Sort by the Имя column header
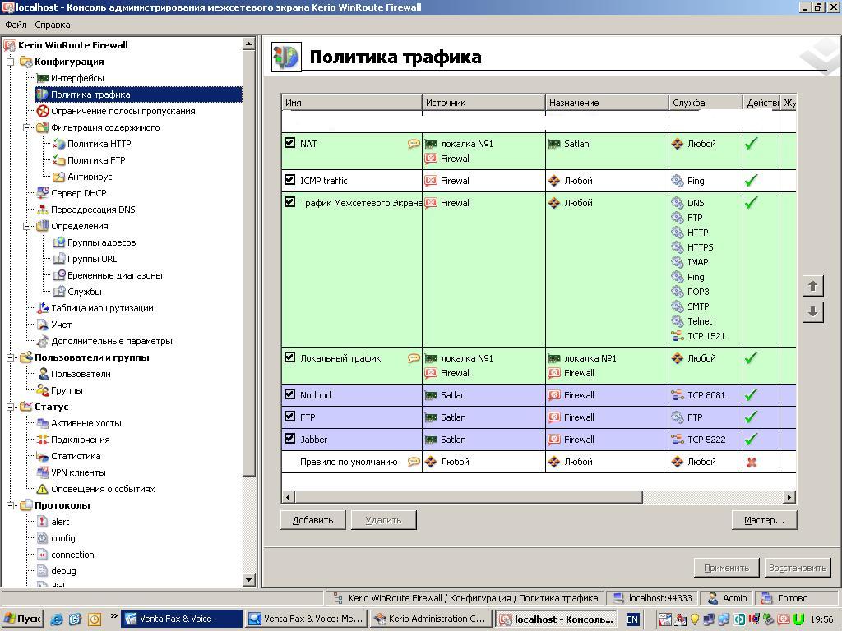This screenshot has height=631, width=842. [x=352, y=103]
